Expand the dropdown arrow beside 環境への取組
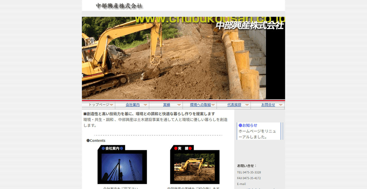Viewport: 367px width, 189px height. tap(213, 104)
